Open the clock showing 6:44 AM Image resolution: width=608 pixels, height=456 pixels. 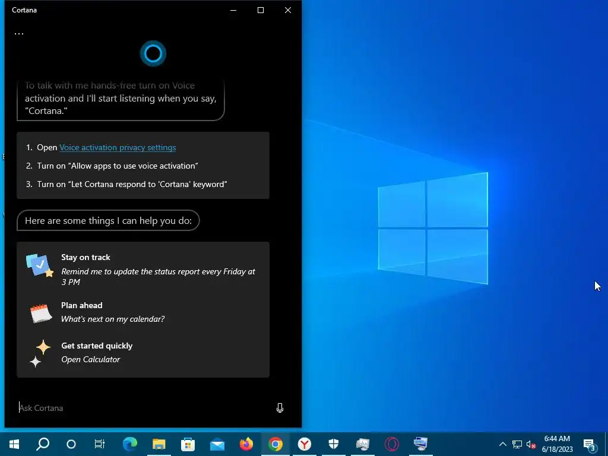point(557,444)
